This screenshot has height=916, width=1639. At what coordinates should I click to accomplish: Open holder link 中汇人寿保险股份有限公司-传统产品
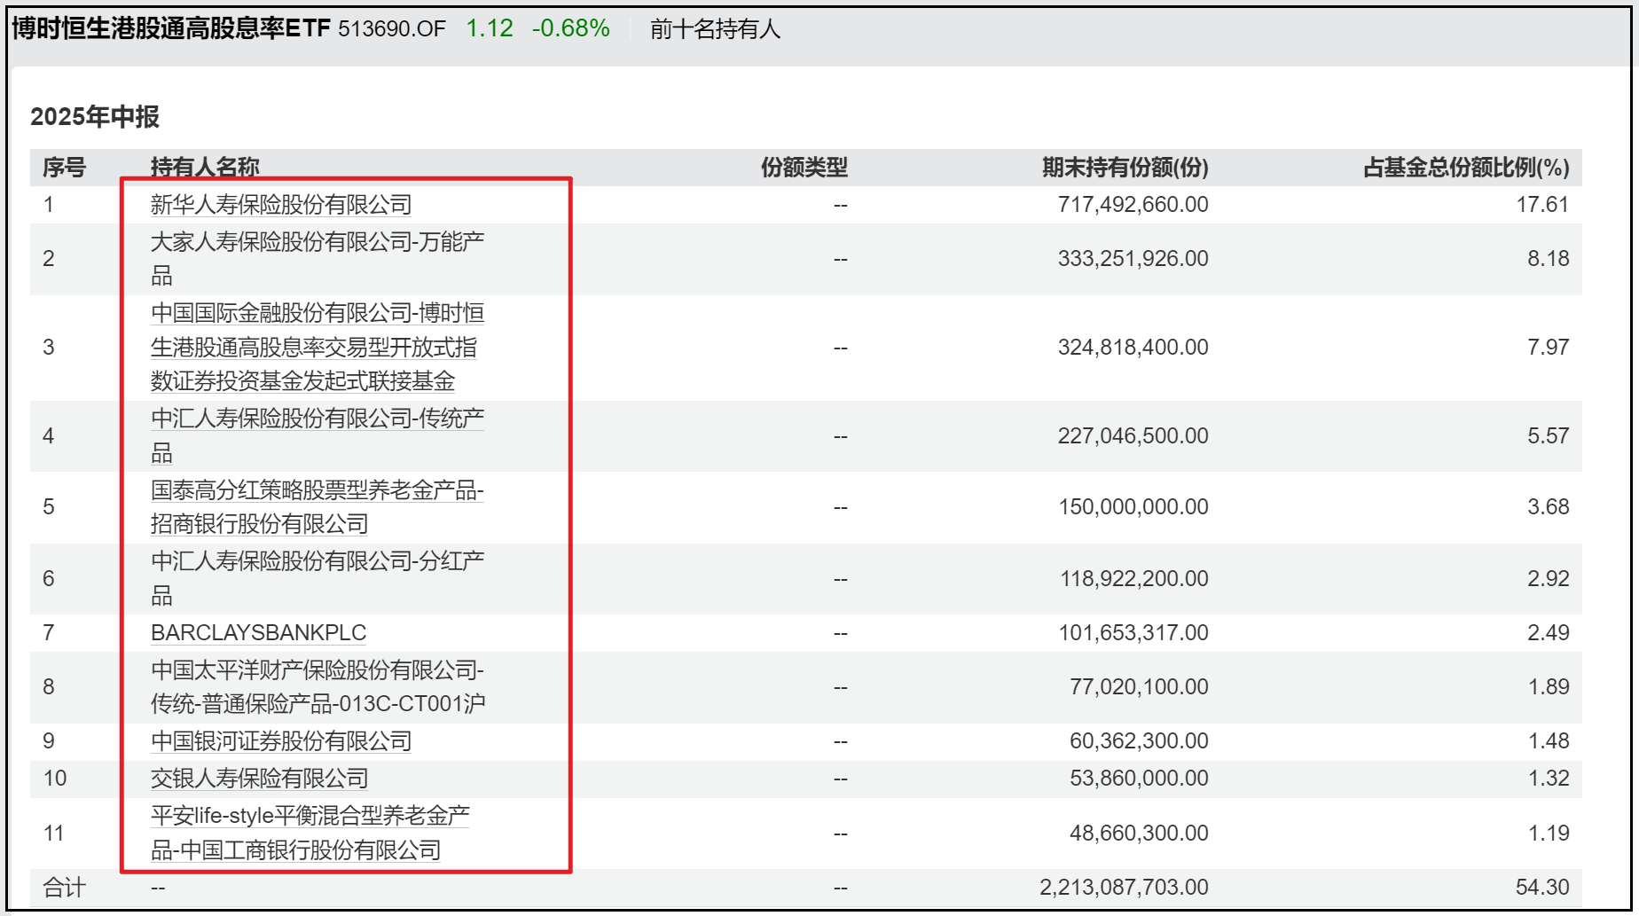318,435
